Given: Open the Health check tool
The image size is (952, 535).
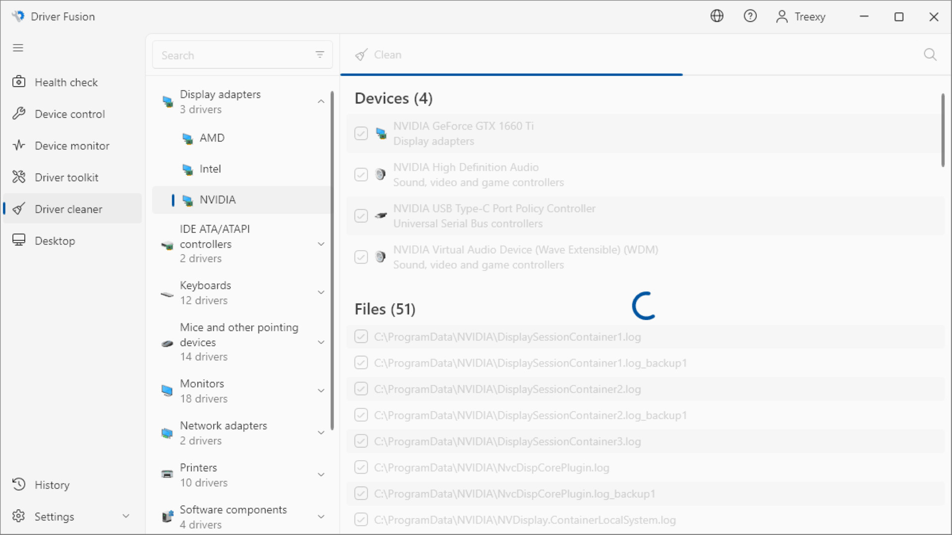Looking at the screenshot, I should (66, 82).
